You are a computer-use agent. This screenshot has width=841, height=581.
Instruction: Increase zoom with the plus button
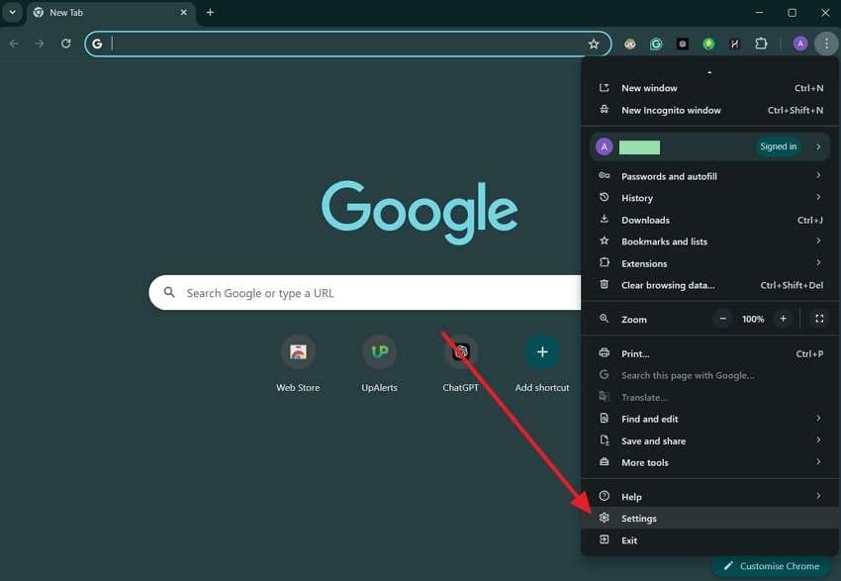coord(783,319)
